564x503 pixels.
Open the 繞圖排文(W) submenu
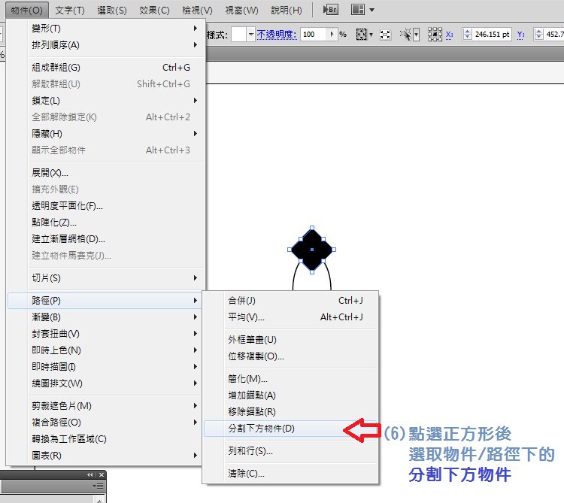[106, 383]
